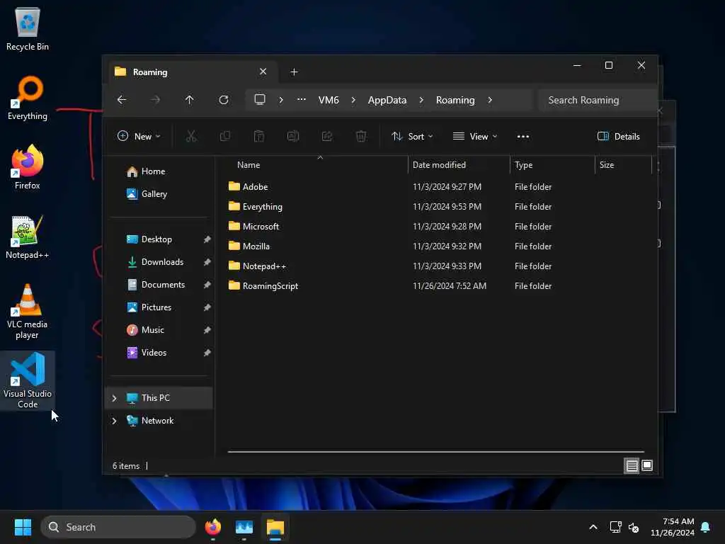Click AppData in the breadcrumb path
725x544 pixels.
[x=387, y=100]
